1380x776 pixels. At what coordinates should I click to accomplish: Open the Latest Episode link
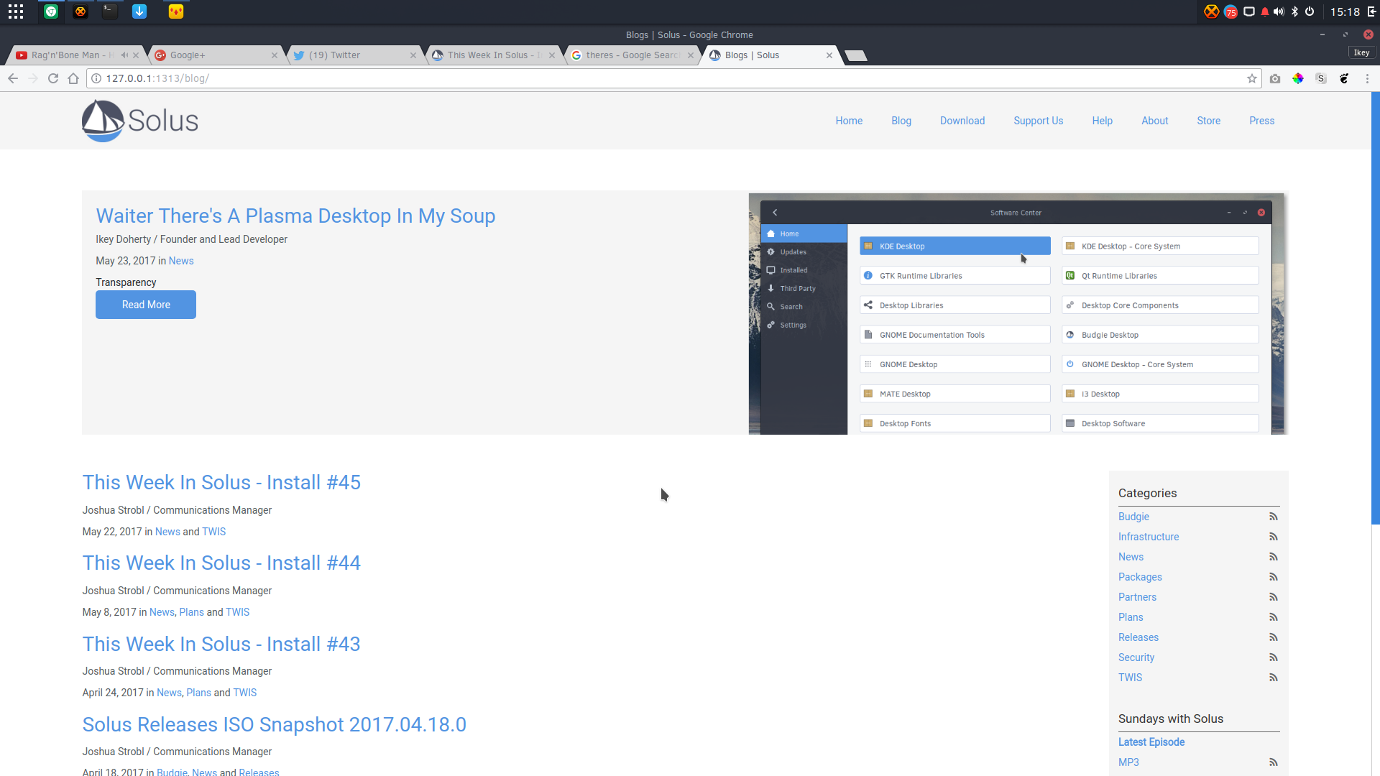1151,742
